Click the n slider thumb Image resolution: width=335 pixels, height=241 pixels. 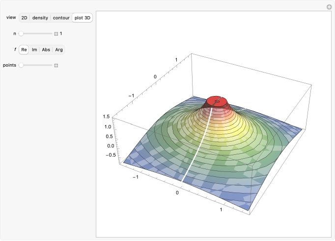coord(21,34)
